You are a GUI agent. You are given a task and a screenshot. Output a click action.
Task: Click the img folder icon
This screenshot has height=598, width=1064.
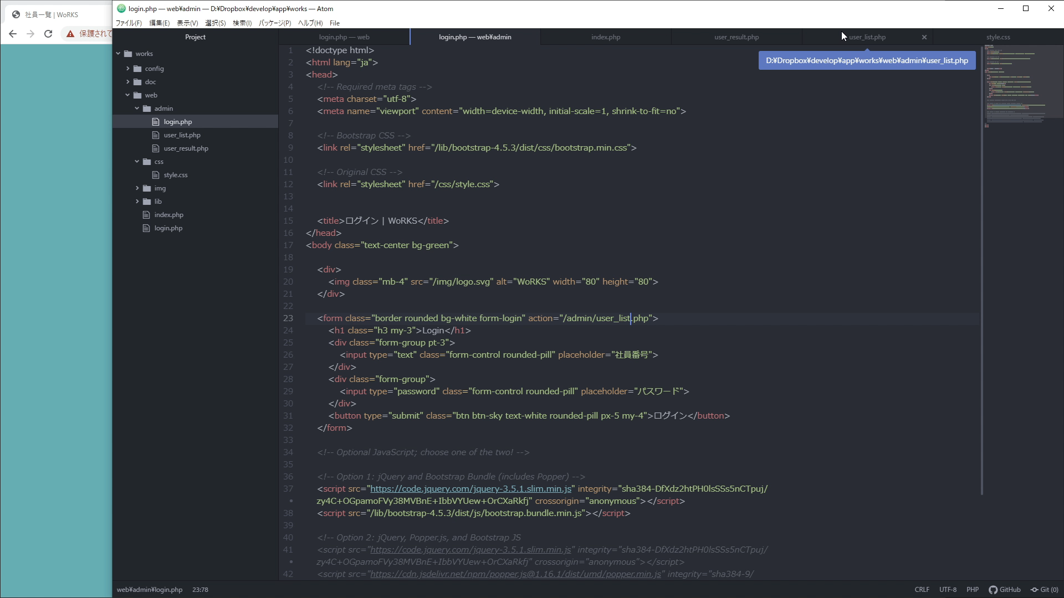tap(147, 188)
